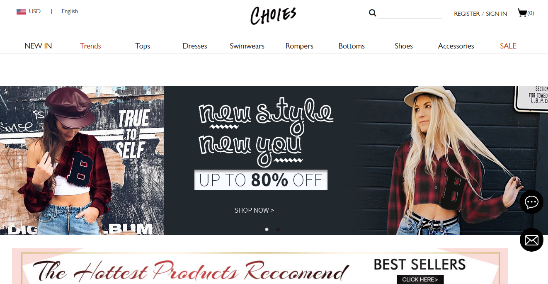The image size is (548, 284).
Task: Click the envelope email contact icon
Action: coord(531,240)
